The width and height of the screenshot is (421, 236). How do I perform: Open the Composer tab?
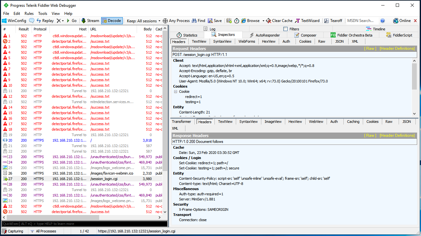305,35
